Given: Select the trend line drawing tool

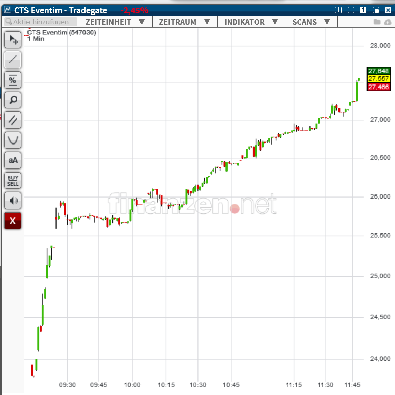Looking at the screenshot, I should [x=13, y=60].
